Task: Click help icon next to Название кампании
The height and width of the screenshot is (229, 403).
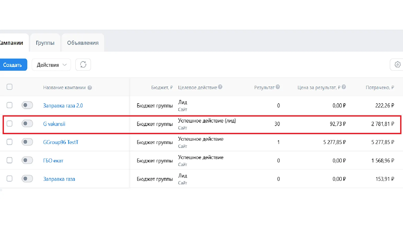Action: [90, 88]
